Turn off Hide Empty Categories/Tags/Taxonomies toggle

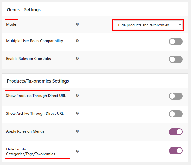pyautogui.click(x=175, y=151)
